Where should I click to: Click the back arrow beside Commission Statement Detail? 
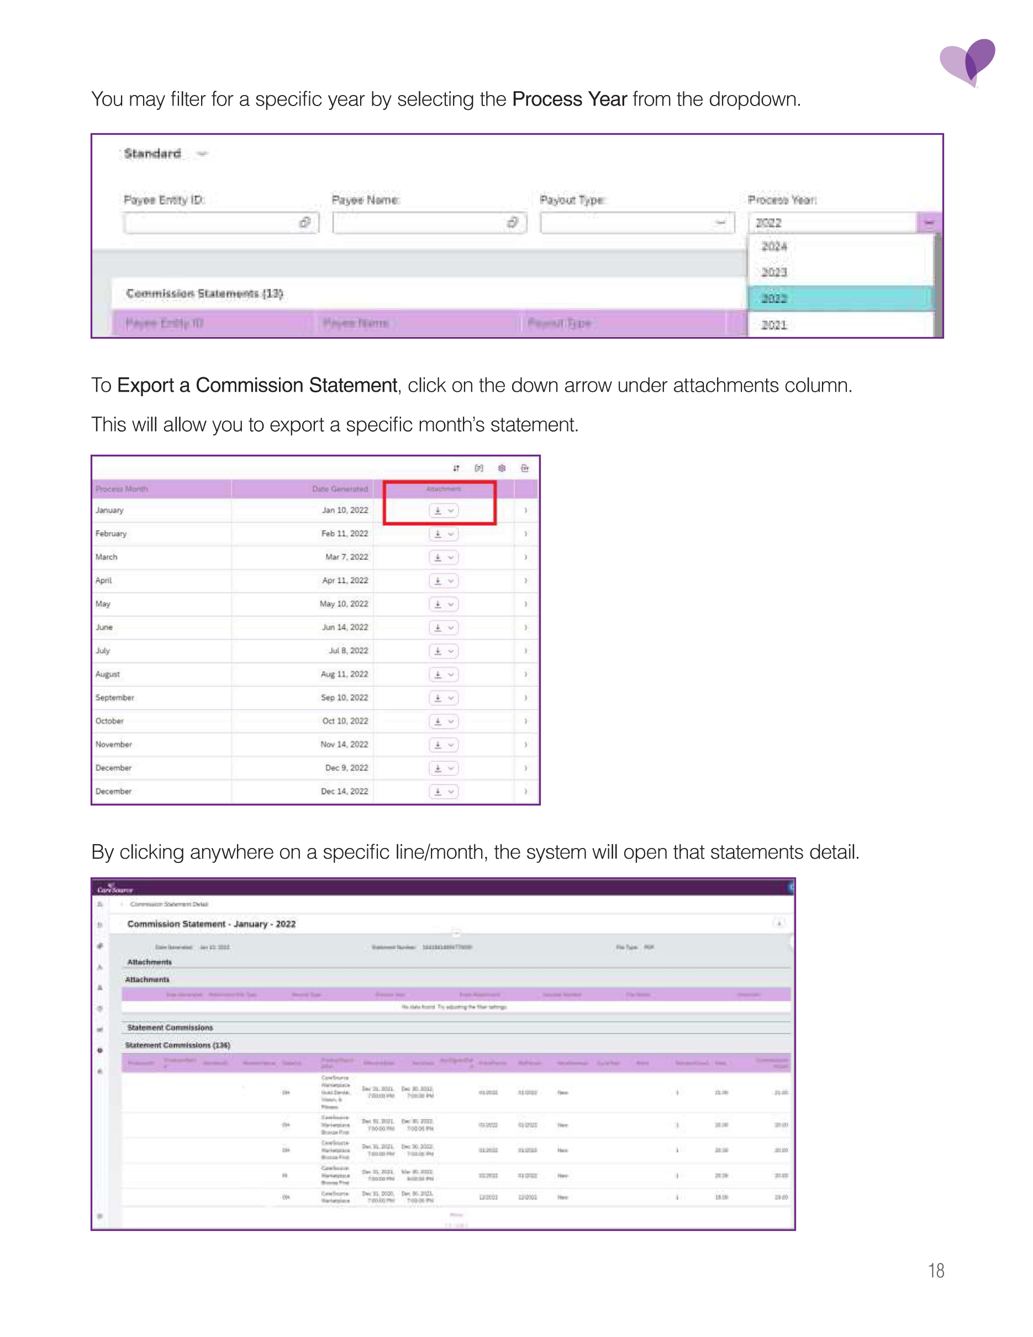pyautogui.click(x=122, y=904)
